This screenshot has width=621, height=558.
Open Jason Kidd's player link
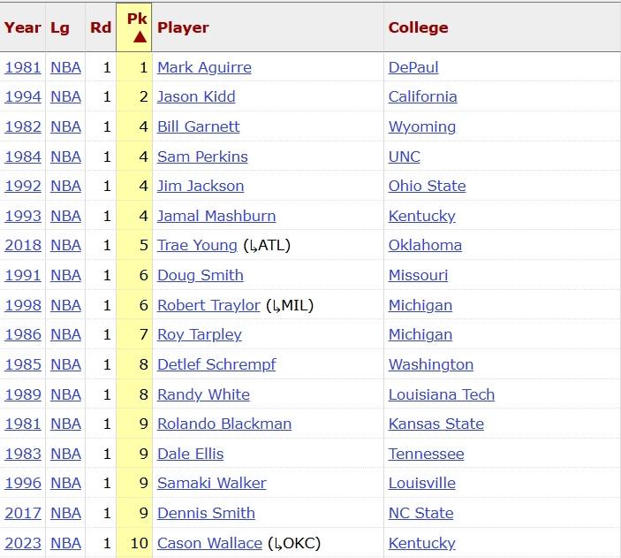click(x=196, y=96)
